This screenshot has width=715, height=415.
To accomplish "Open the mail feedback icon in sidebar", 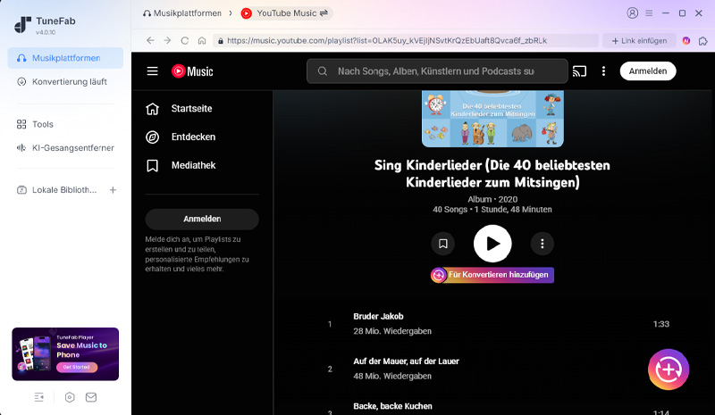I will 91,397.
